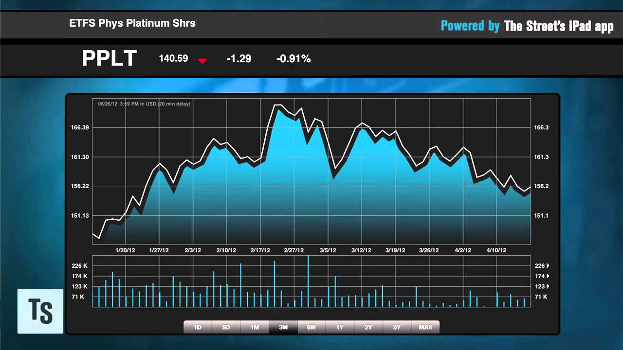
Task: Click the red down arrow indicator
Action: pos(202,60)
